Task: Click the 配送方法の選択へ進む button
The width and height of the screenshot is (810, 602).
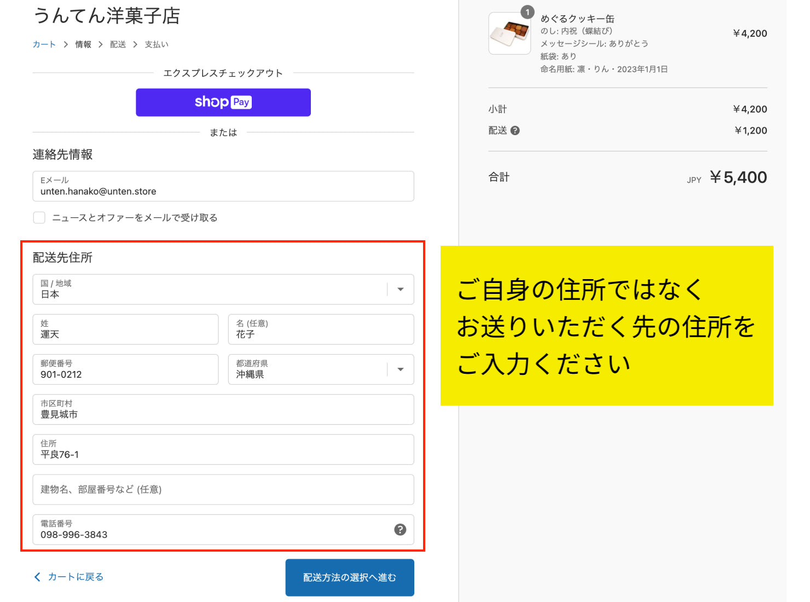Action: [x=349, y=577]
